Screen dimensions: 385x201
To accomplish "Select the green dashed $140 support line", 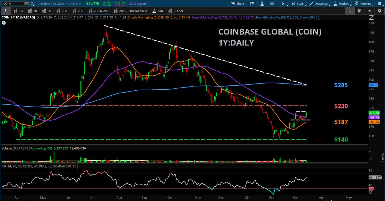I will [x=161, y=140].
